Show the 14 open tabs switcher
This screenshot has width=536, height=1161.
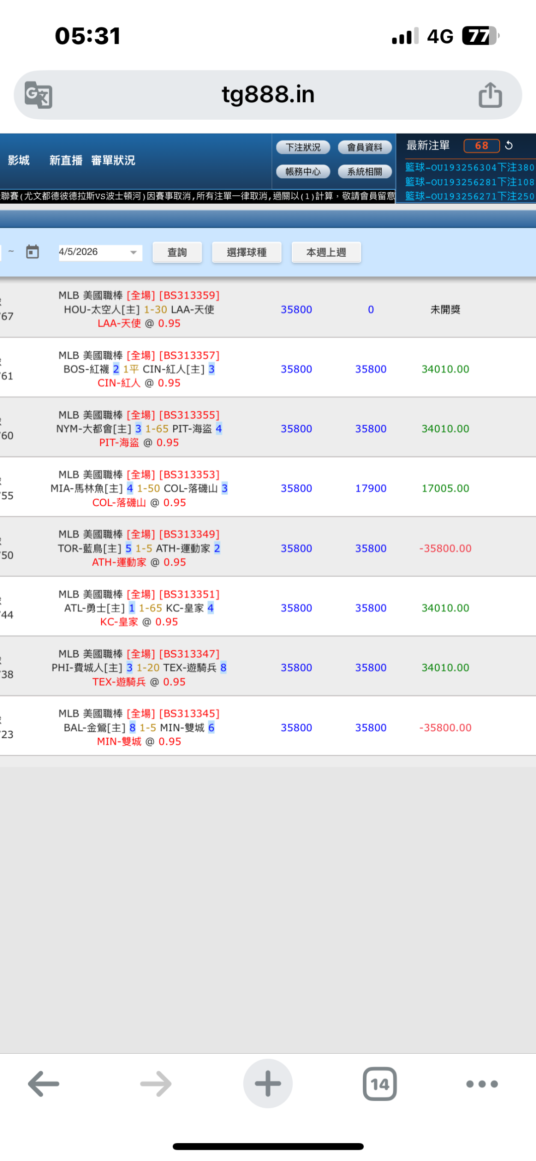pyautogui.click(x=380, y=1084)
